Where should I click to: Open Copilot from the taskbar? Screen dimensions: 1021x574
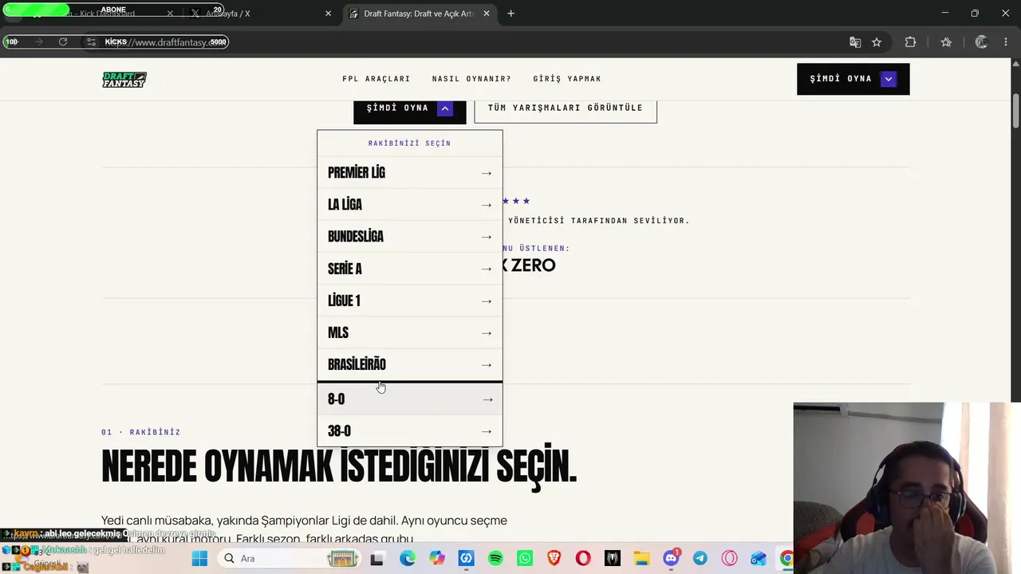point(437,559)
